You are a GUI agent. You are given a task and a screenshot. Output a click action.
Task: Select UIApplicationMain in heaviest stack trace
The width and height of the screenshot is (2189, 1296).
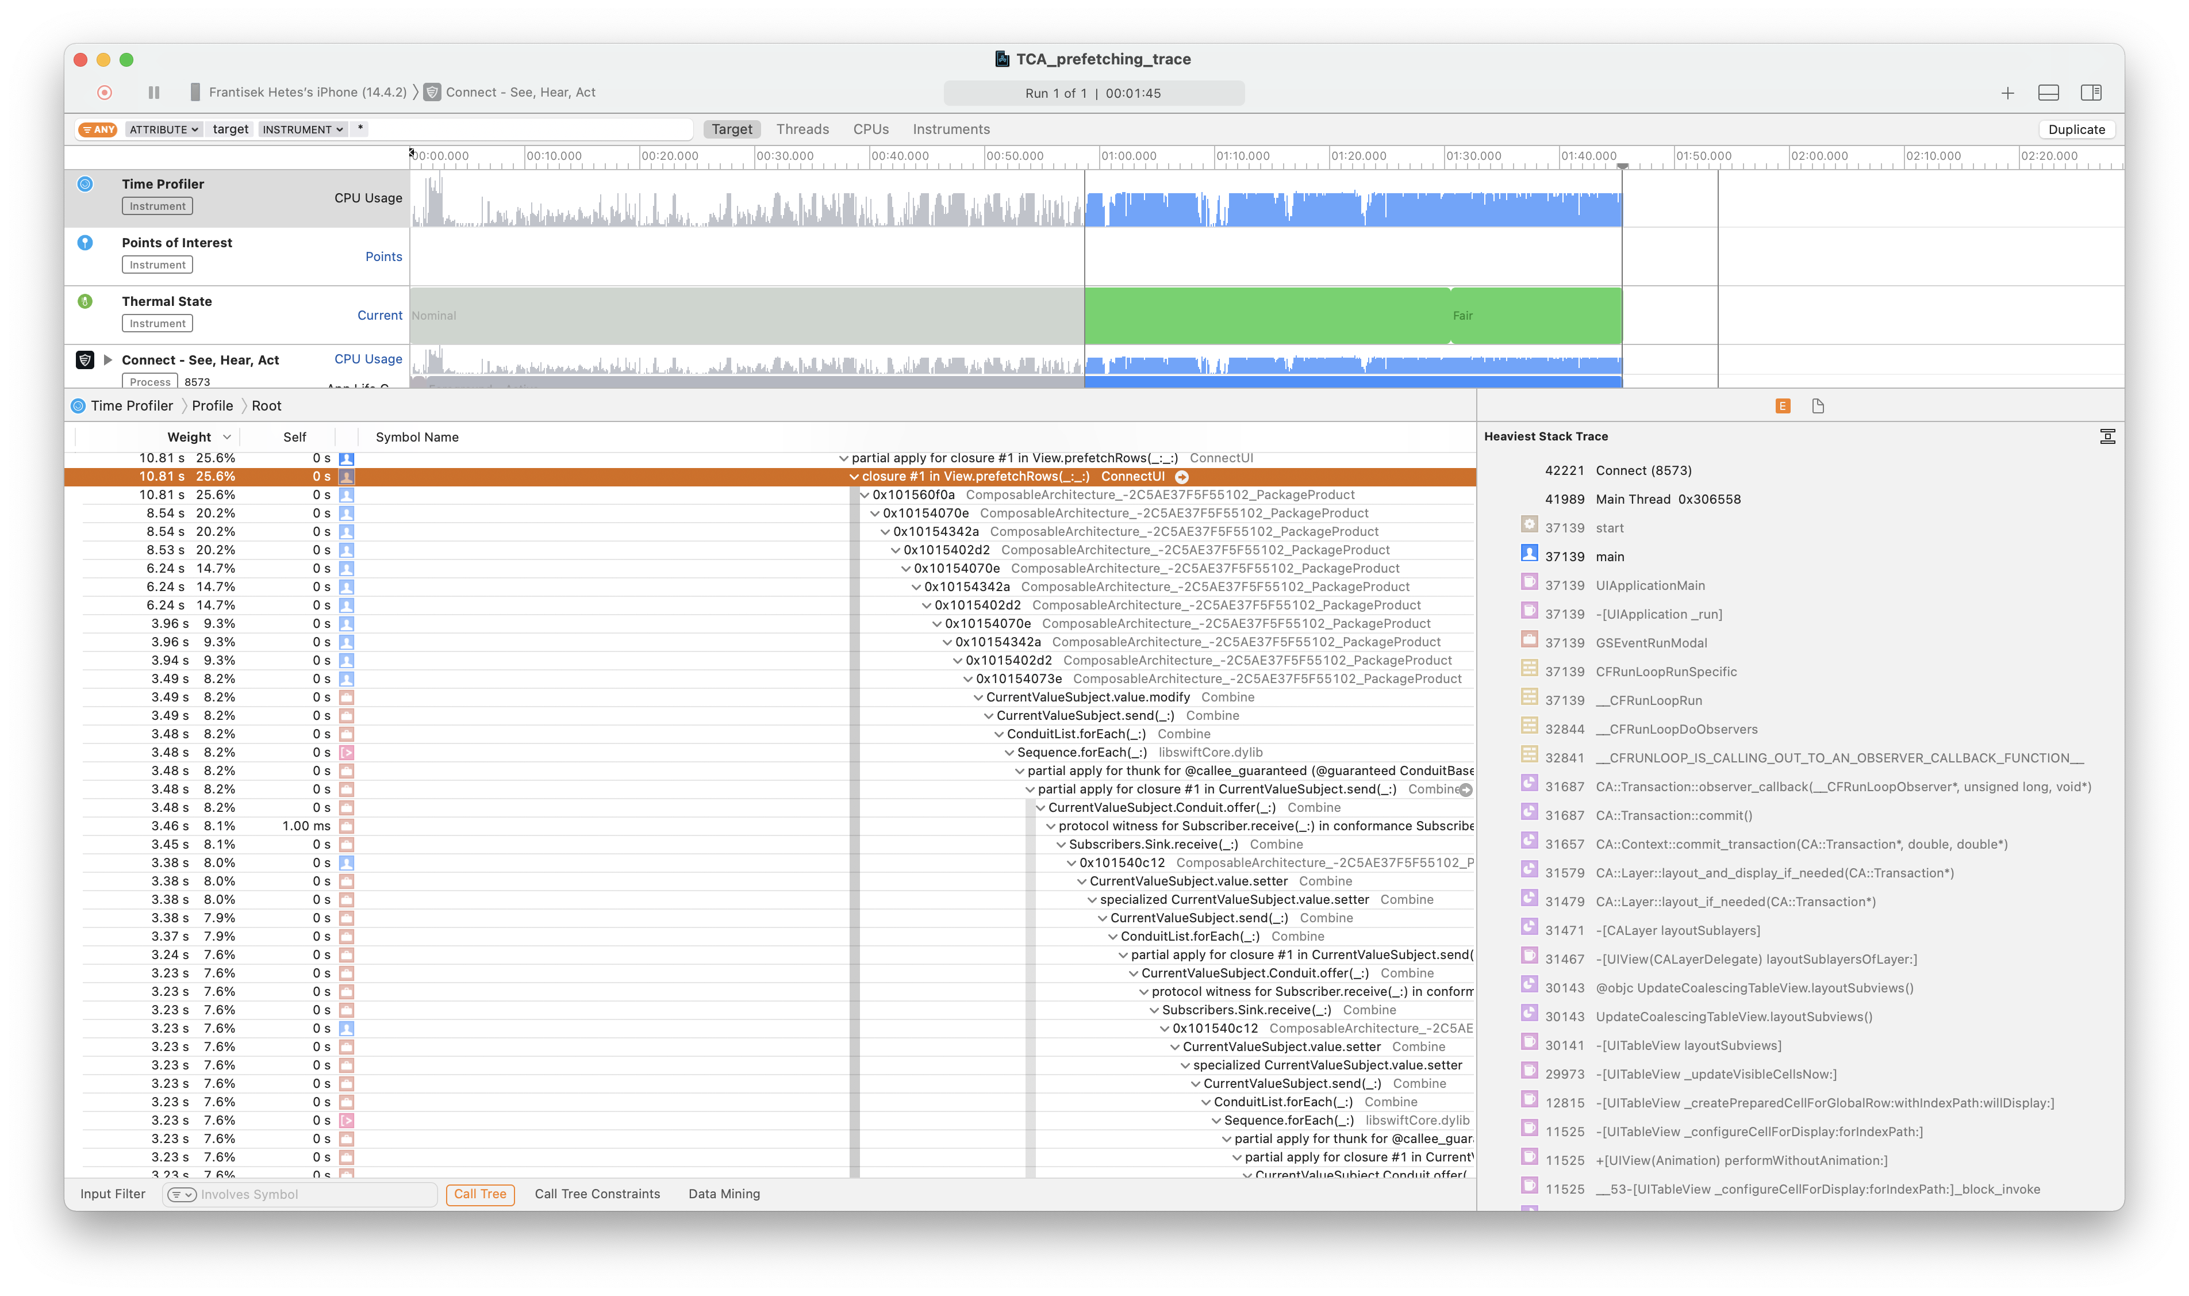pos(1649,585)
